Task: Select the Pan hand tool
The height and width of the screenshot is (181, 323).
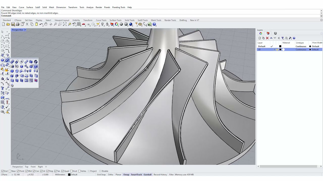Action: pyautogui.click(x=46, y=24)
